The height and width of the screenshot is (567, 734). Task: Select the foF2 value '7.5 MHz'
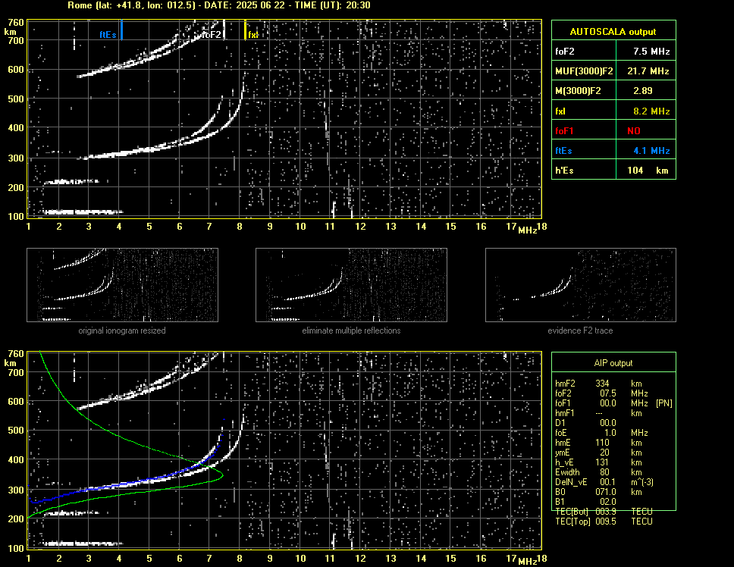[651, 52]
